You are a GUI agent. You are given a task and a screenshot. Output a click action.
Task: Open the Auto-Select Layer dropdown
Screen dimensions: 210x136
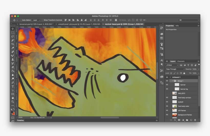36,20
